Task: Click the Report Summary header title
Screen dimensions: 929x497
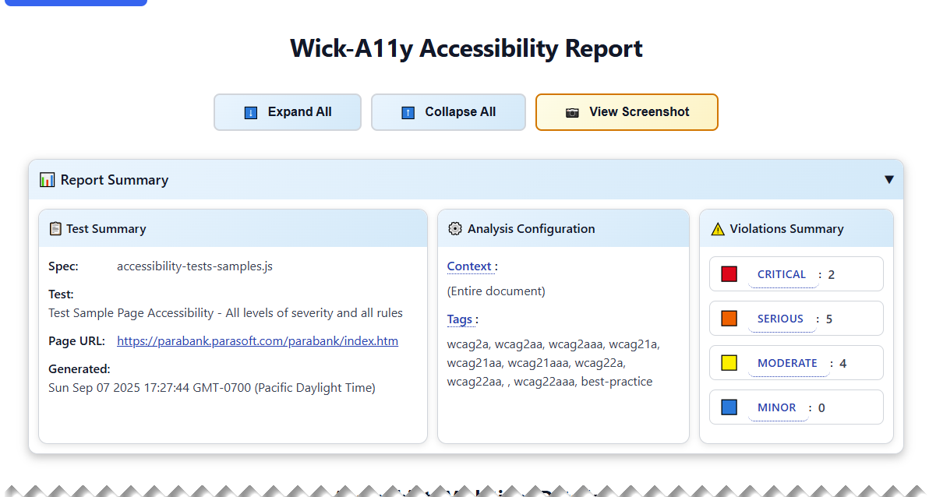Action: click(115, 180)
